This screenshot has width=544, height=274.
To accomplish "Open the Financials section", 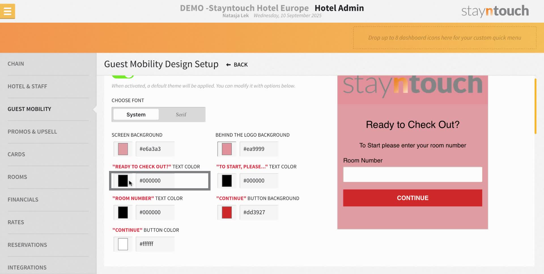I will tap(23, 200).
